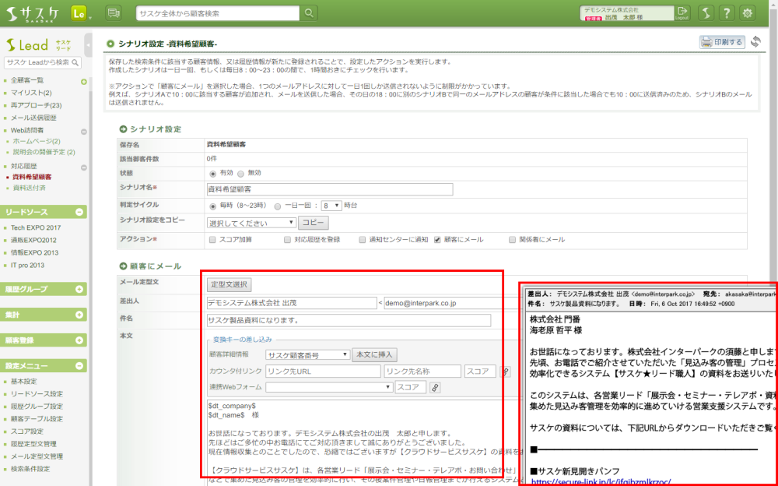Collapse the リードソース sidebar section
778x486 pixels.
81,213
